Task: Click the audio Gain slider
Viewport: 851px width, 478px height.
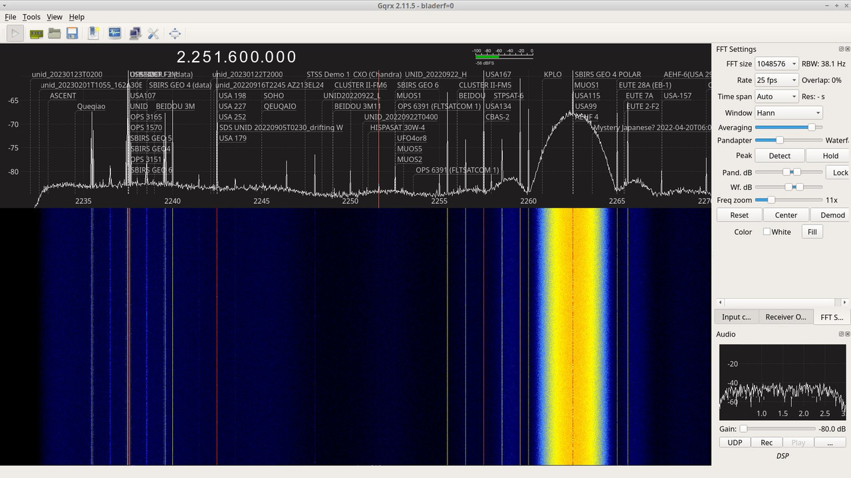Action: pos(777,429)
